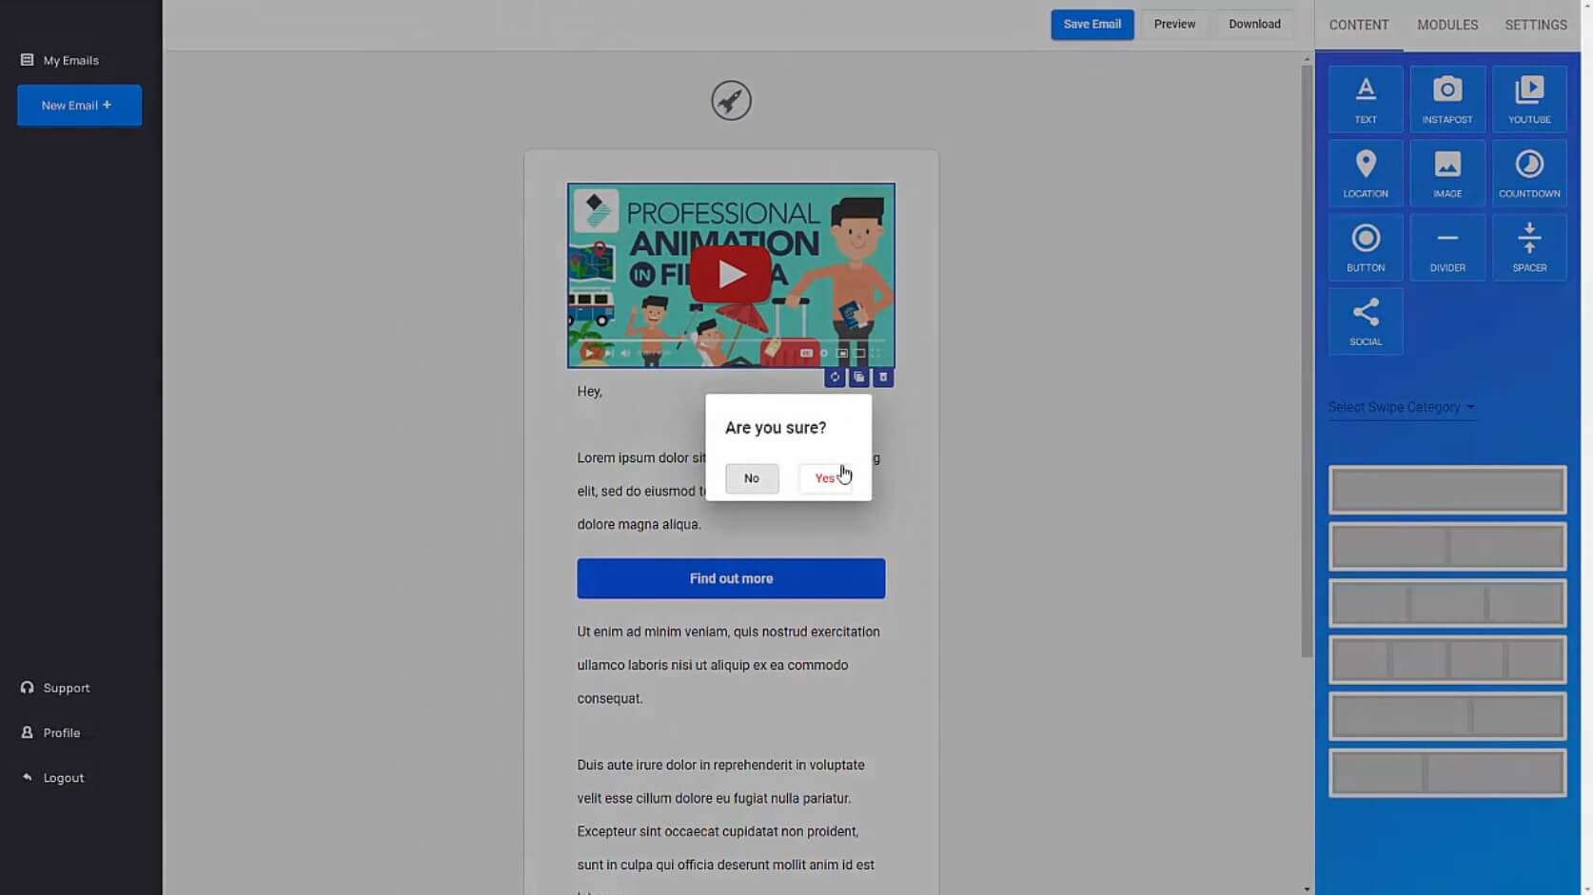Click the Save Email button
The image size is (1593, 895).
1092,25
